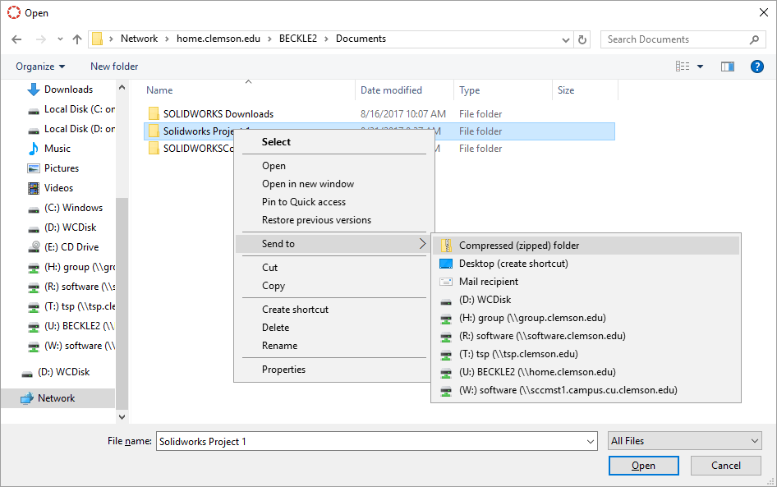
Task: Click the sidebar scrollbar up arrow
Action: 122,88
